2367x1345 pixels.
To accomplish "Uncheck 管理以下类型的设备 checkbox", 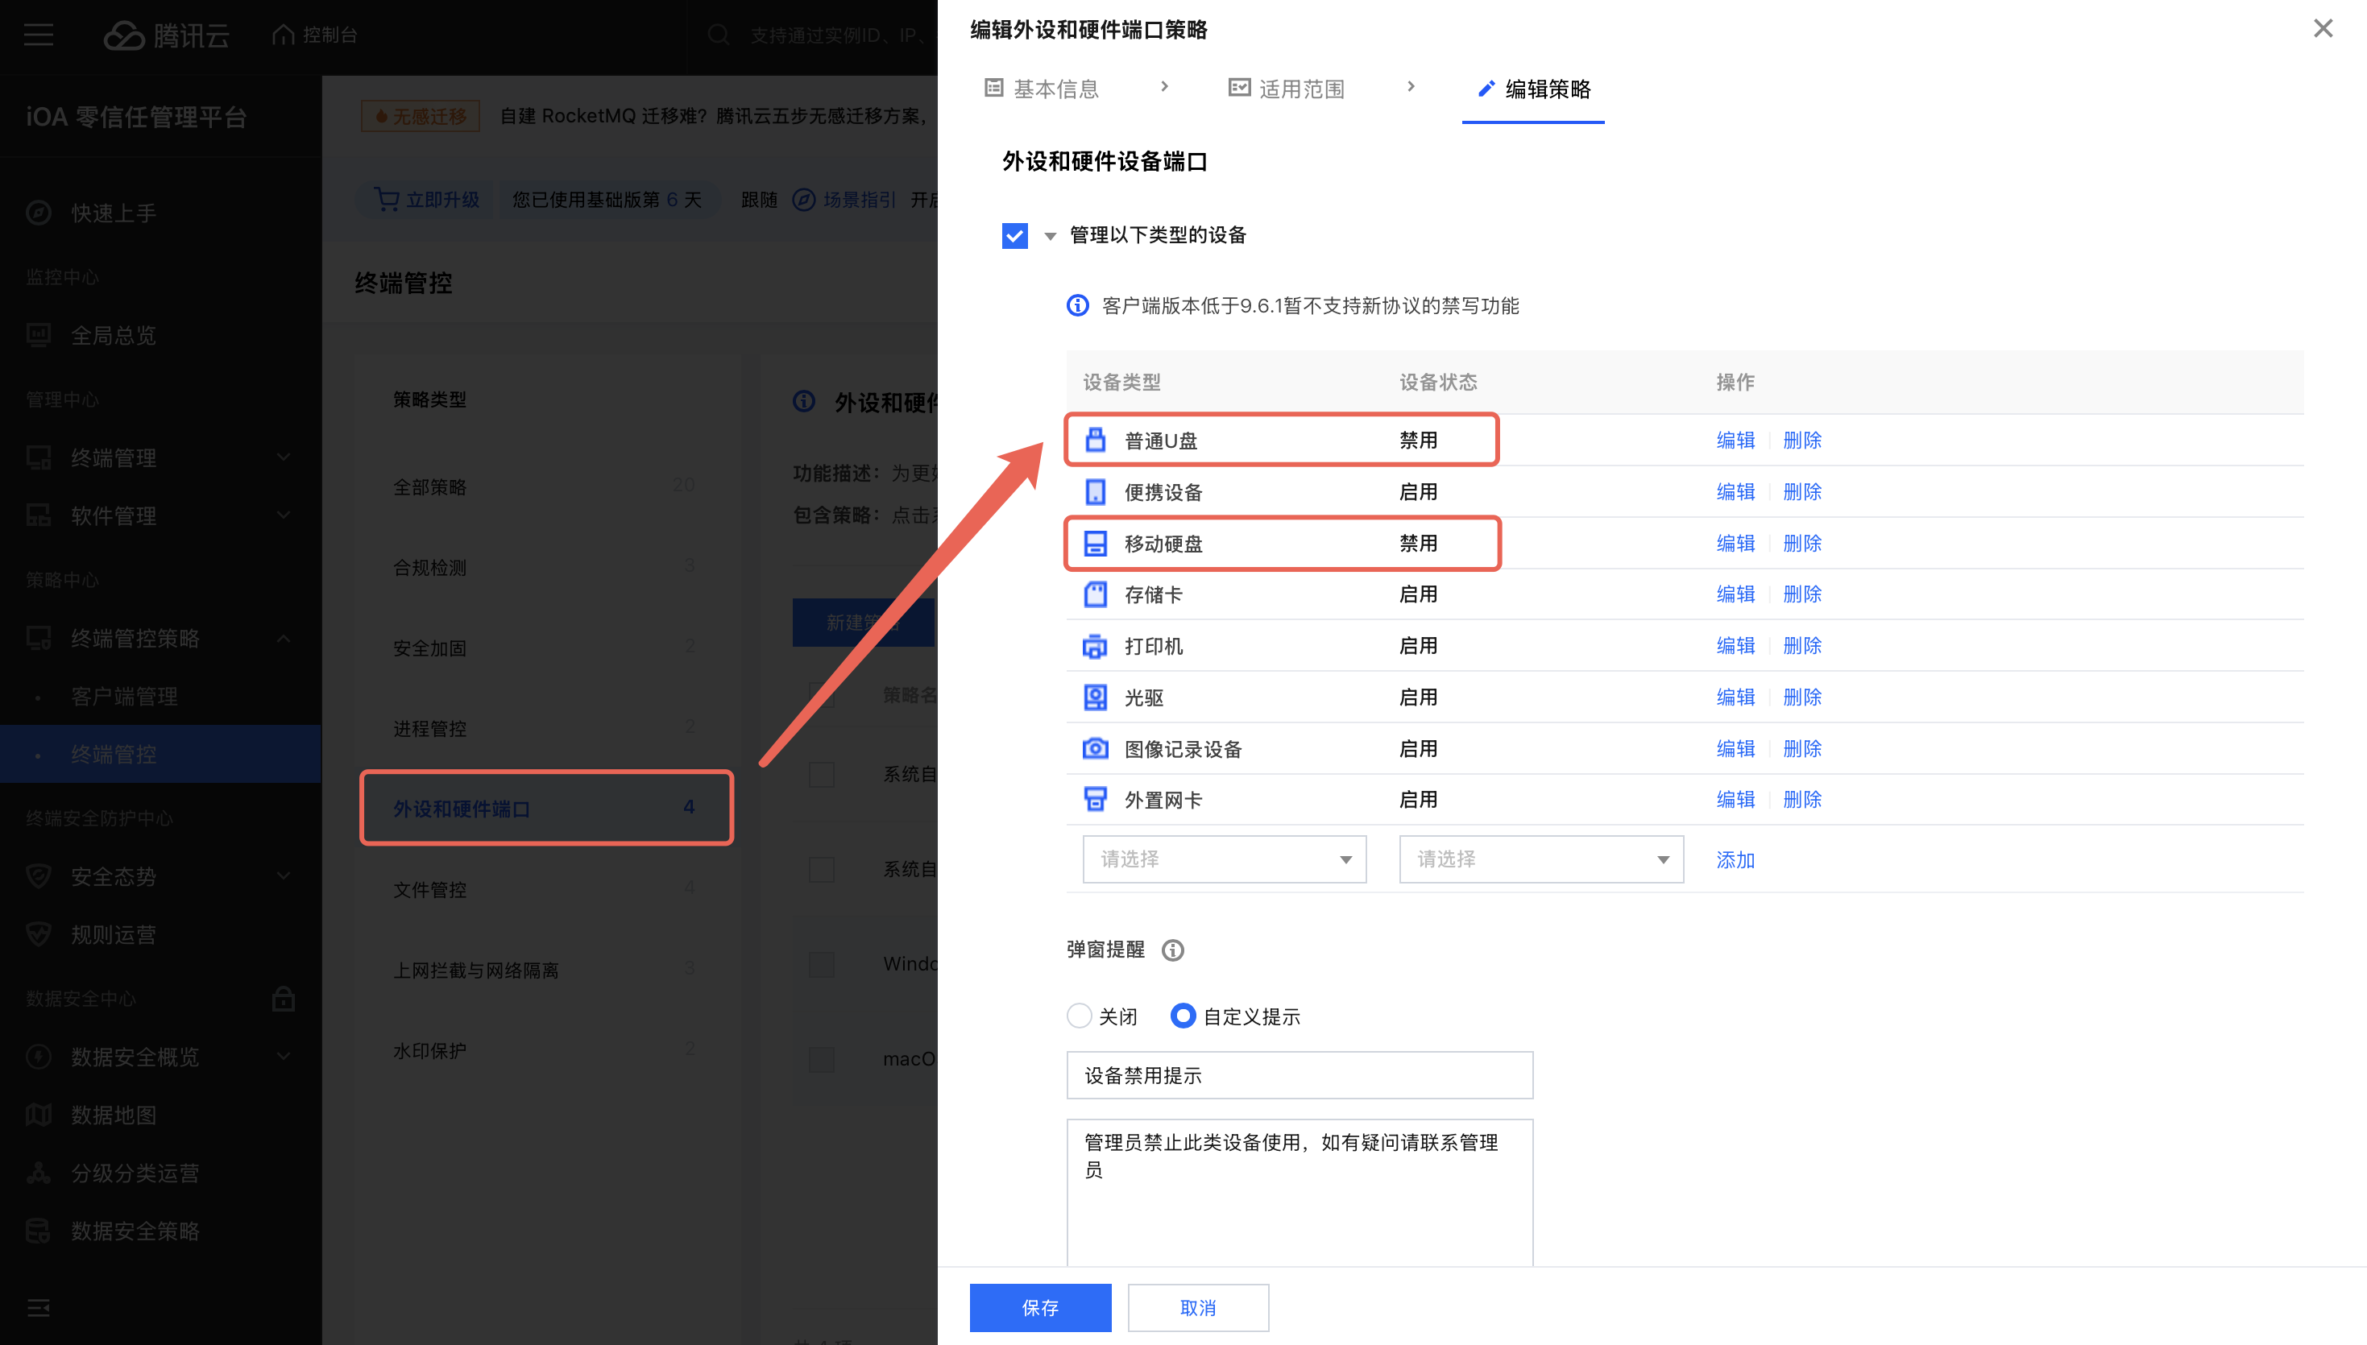I will pyautogui.click(x=1014, y=235).
